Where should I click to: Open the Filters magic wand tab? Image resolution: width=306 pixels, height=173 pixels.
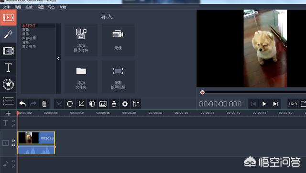click(8, 34)
